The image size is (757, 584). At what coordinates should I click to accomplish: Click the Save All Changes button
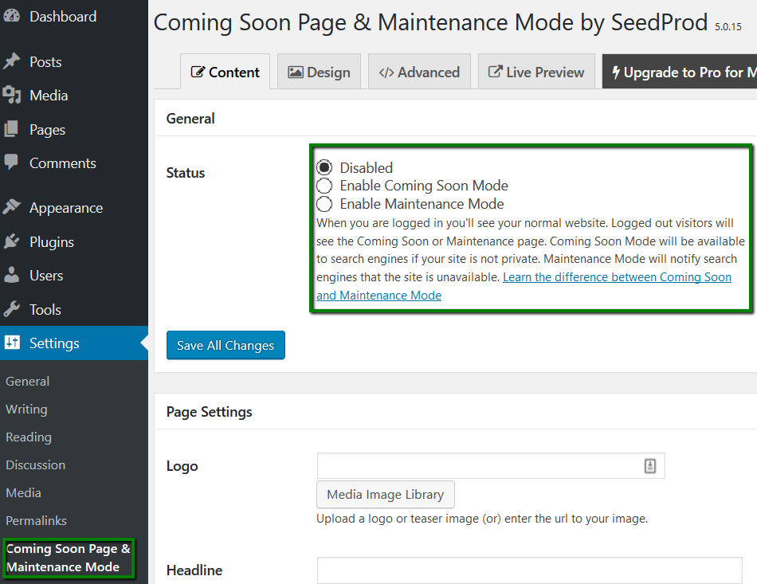pos(226,345)
